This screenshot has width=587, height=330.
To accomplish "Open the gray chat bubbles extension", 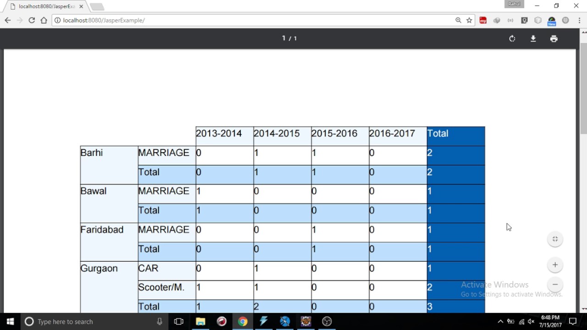I will 497,20.
